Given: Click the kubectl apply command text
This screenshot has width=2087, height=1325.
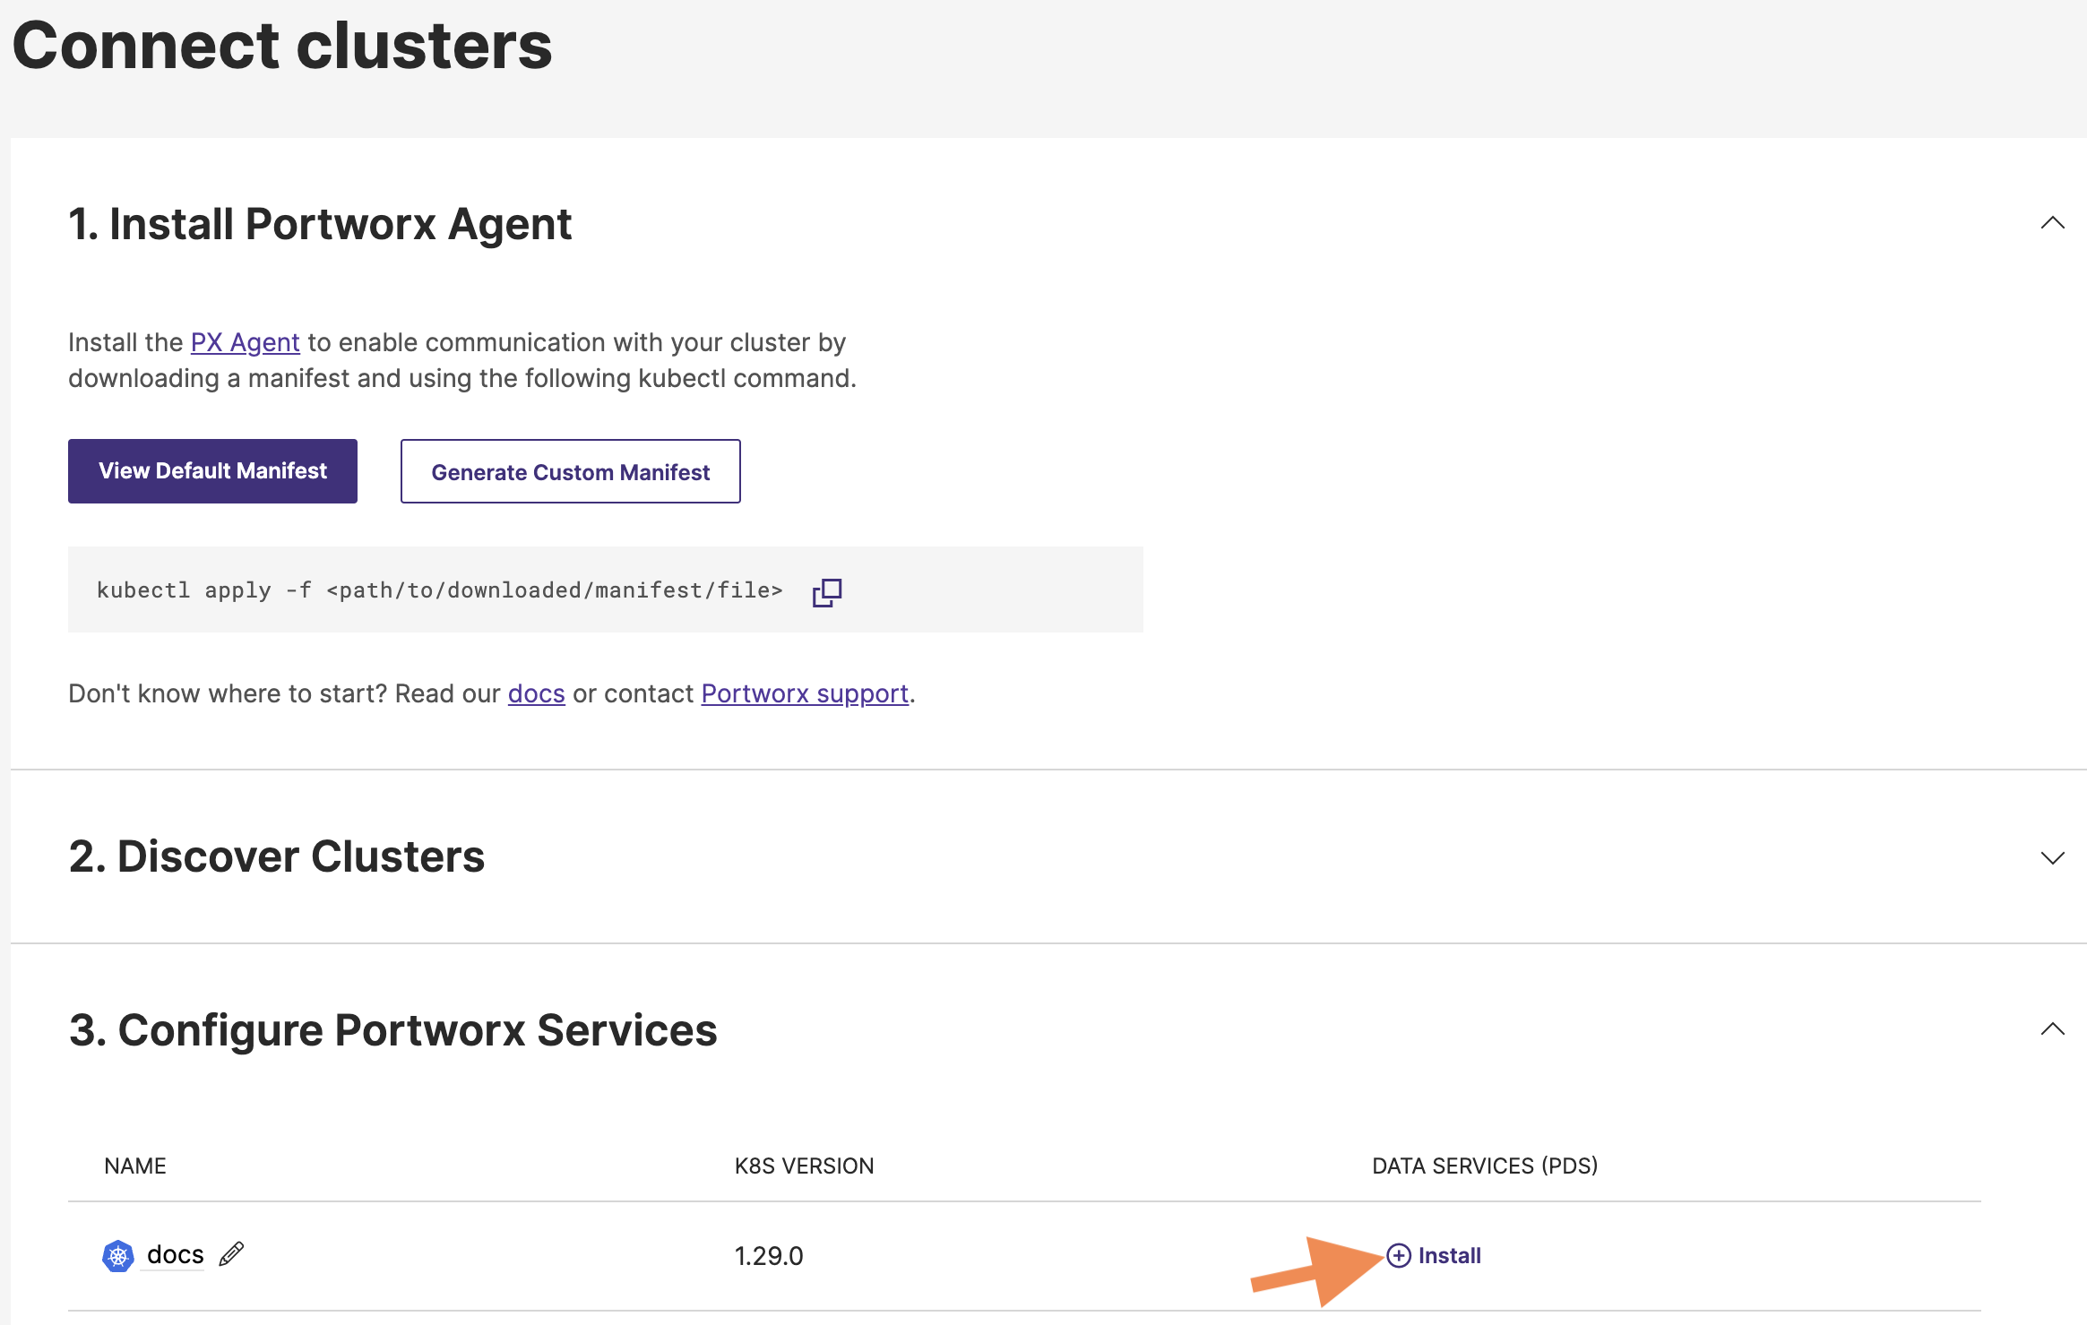Looking at the screenshot, I should 439,590.
